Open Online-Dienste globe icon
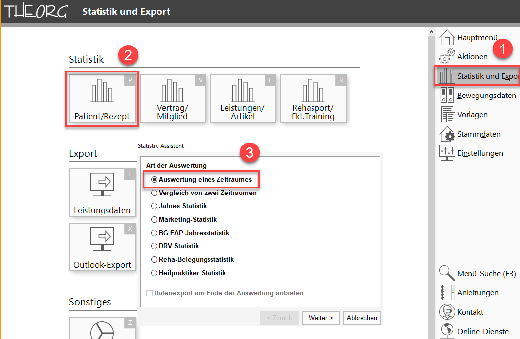Image resolution: width=520 pixels, height=339 pixels. (447, 331)
